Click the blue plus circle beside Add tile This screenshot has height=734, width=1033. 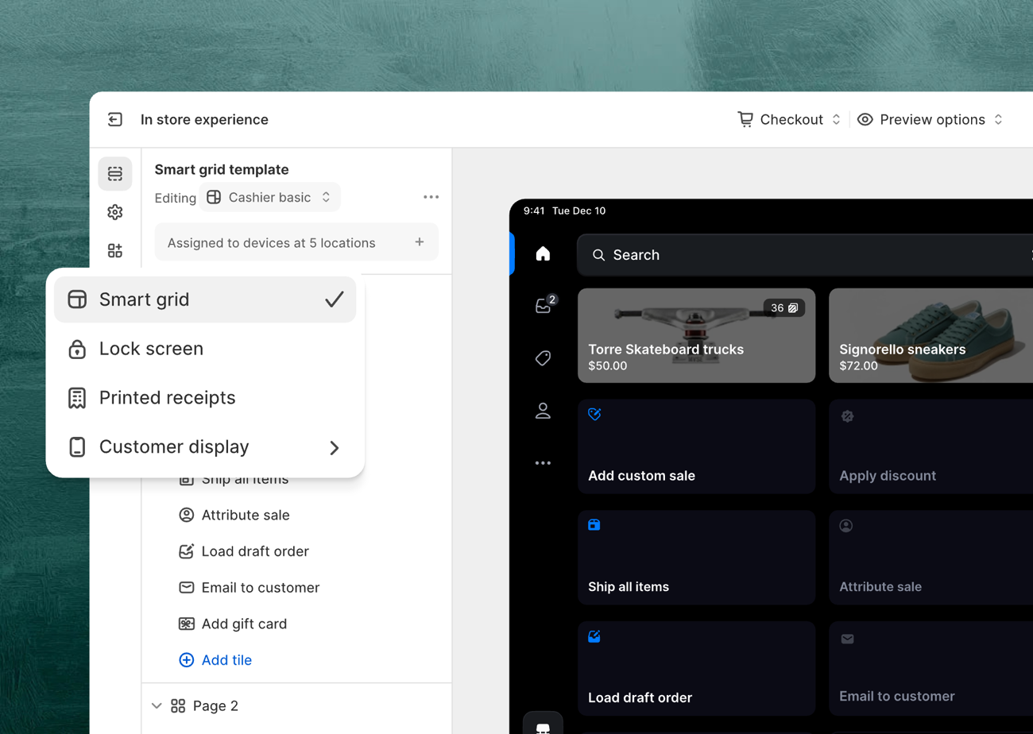[x=187, y=660]
